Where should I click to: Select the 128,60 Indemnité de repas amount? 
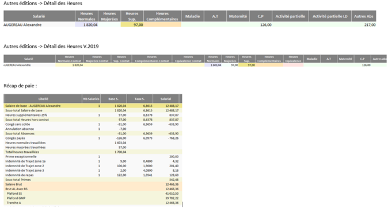click(174, 175)
